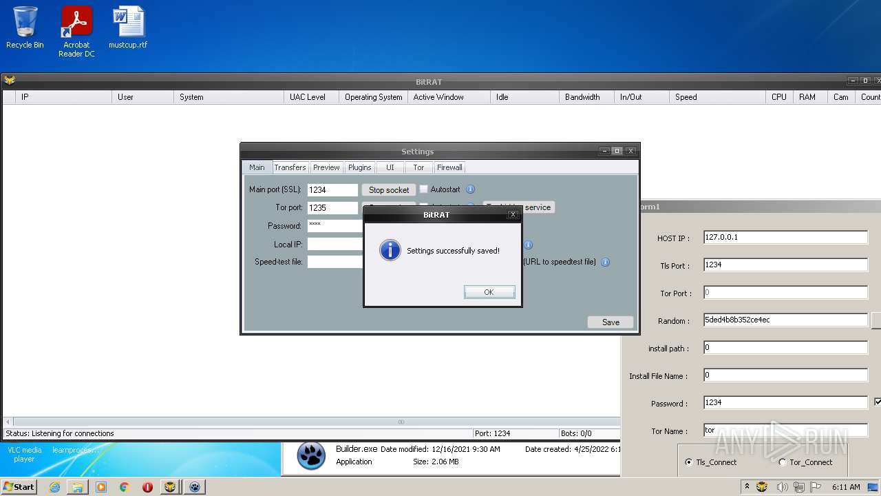The image size is (881, 496).
Task: Click the info icon beside Main port Autostart
Action: click(x=471, y=189)
